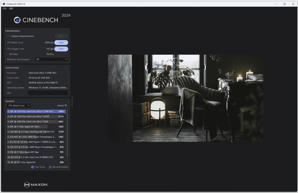
Task: Expand ranking Details view
Action: tap(60, 106)
